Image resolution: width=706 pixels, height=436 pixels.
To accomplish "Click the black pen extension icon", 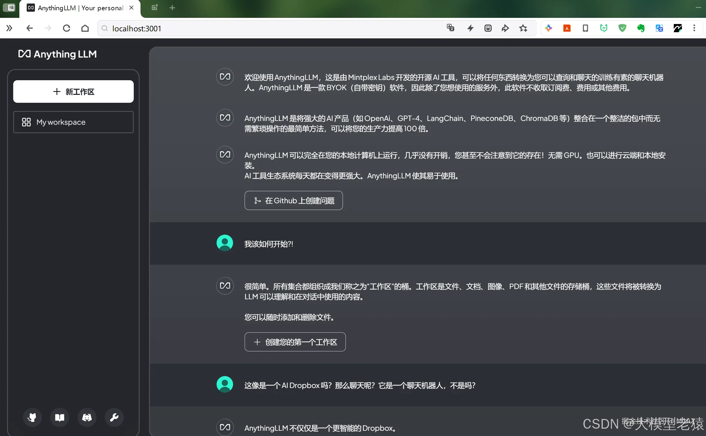I will 678,28.
